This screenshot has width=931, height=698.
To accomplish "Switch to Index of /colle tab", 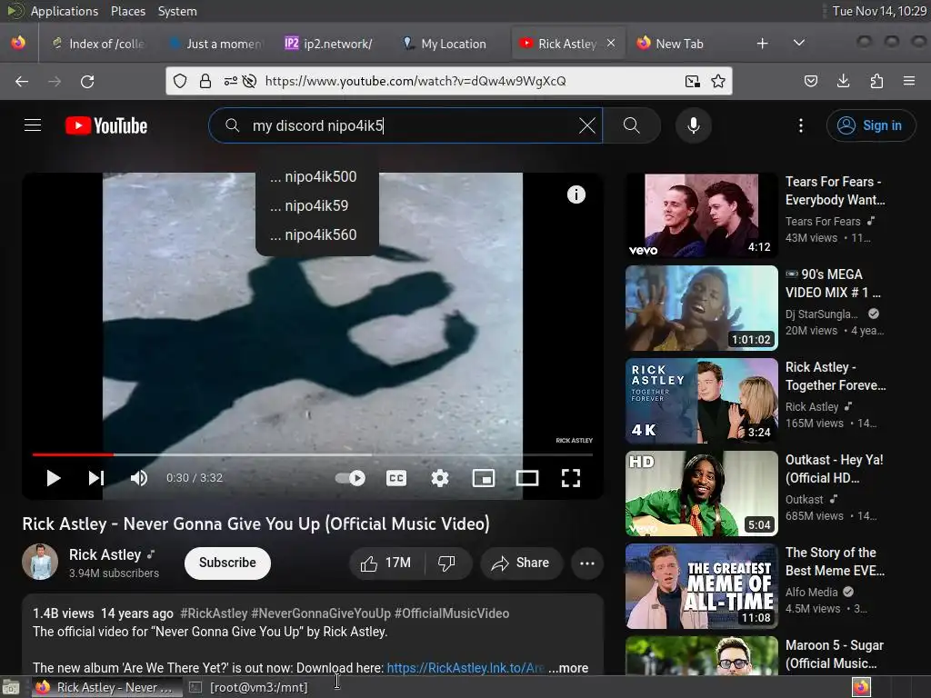I will pyautogui.click(x=98, y=44).
